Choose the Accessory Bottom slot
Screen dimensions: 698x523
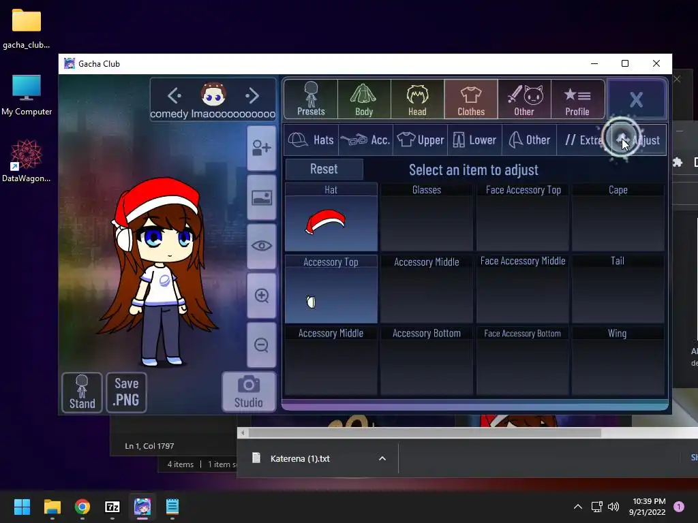pyautogui.click(x=427, y=361)
